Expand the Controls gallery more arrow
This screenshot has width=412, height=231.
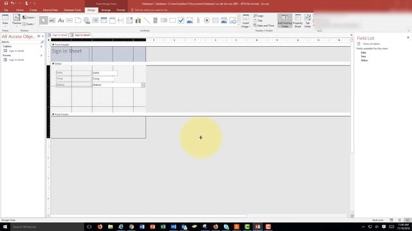click(x=239, y=24)
